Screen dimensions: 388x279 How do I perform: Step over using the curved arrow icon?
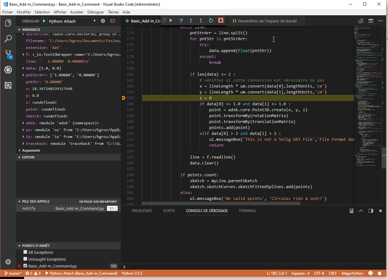tap(181, 20)
